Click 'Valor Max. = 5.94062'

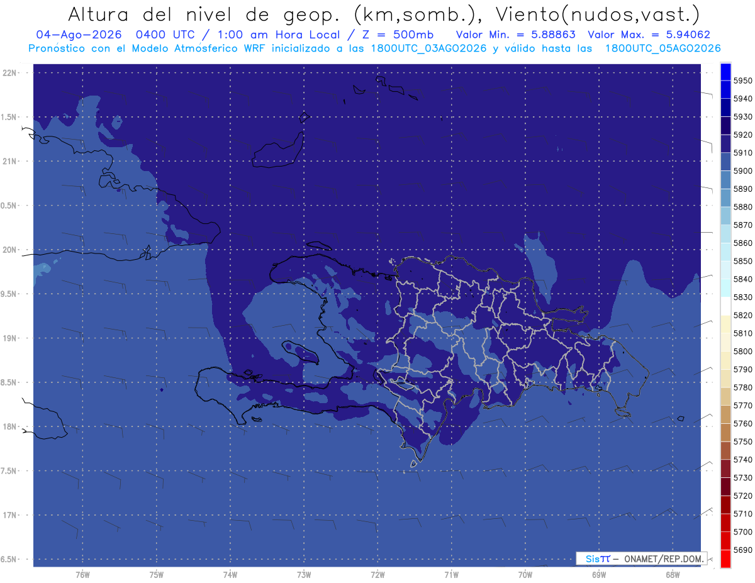[649, 35]
